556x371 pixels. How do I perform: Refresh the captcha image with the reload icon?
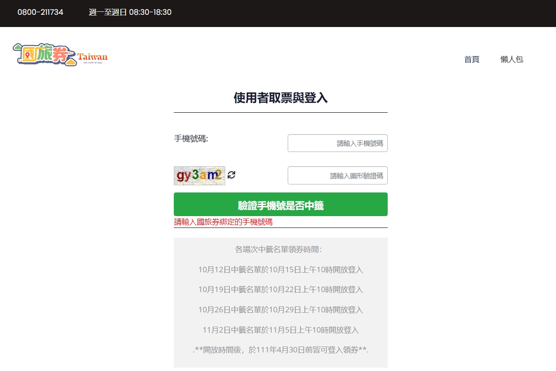(231, 175)
